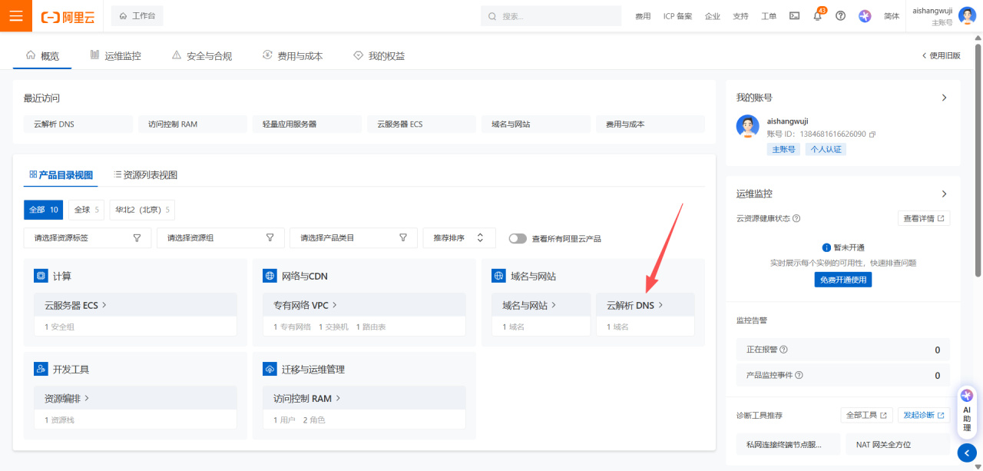Image resolution: width=983 pixels, height=471 pixels.
Task: Click the info icon beside 云资源健康状态
Action: coord(796,218)
